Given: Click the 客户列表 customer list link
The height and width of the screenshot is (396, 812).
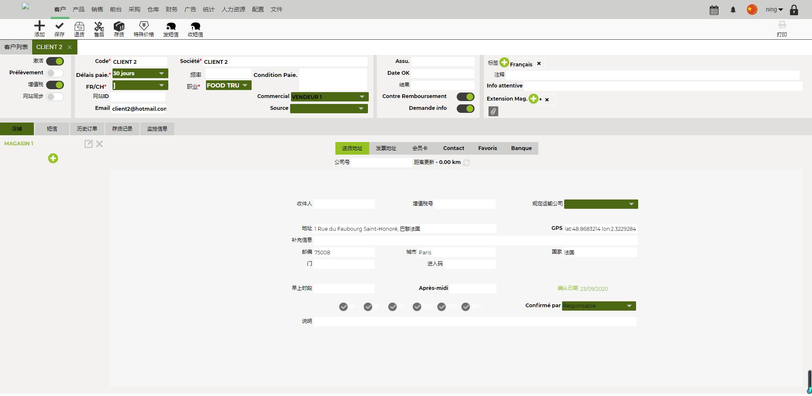Looking at the screenshot, I should 16,47.
